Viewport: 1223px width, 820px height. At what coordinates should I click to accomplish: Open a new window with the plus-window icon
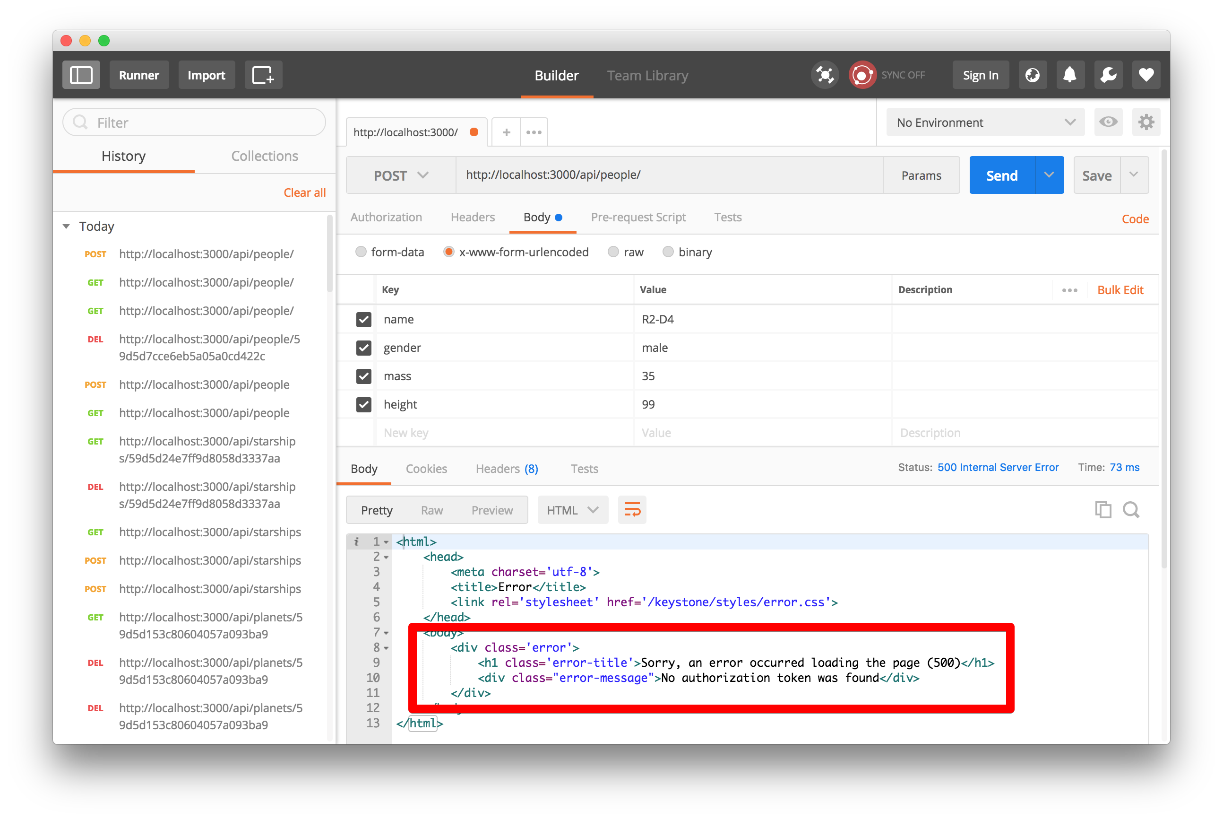[x=263, y=75]
